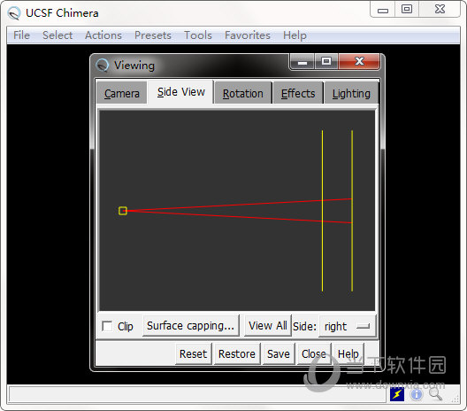Click the Reset button
This screenshot has height=411, width=467.
[194, 354]
